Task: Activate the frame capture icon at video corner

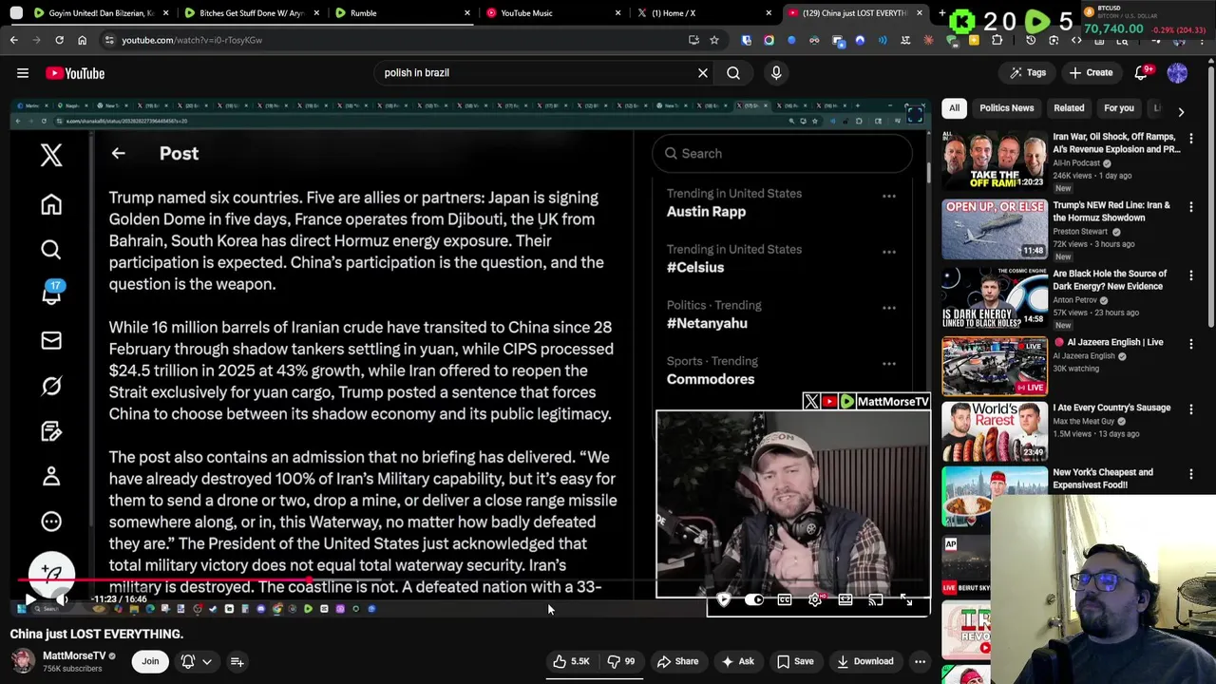Action: (x=915, y=115)
